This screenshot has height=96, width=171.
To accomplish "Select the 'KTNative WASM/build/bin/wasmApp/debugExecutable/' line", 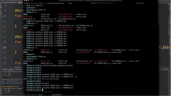I will 48,66.
